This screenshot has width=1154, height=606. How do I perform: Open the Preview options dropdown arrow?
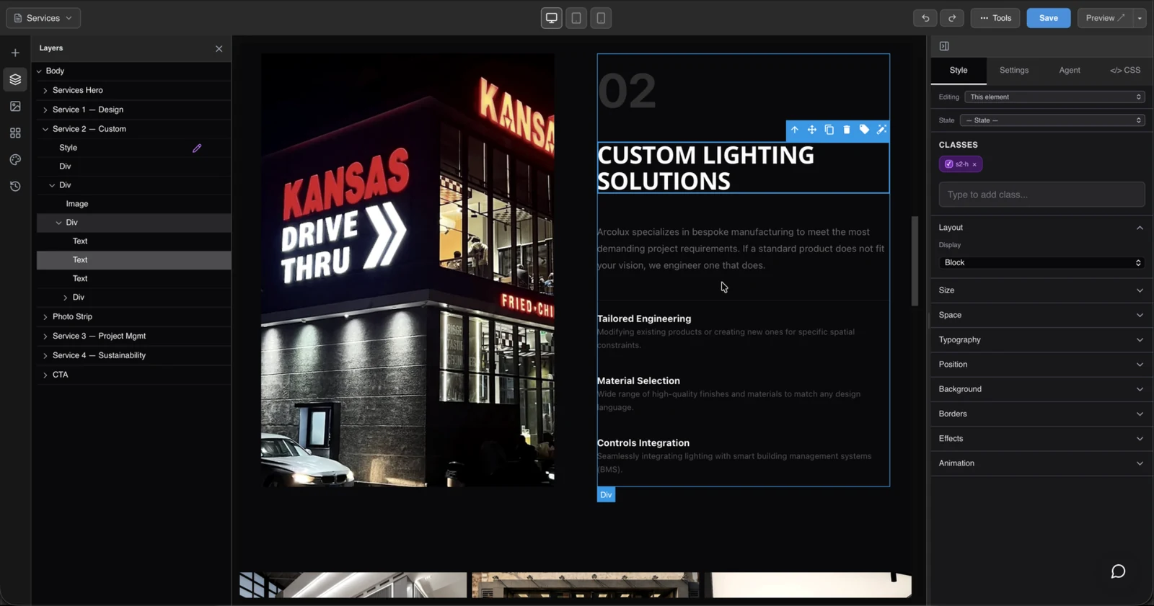1140,18
